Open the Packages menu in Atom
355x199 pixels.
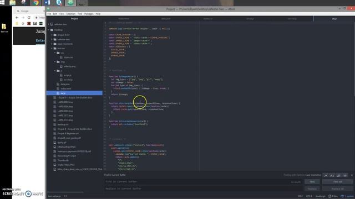coord(89,14)
